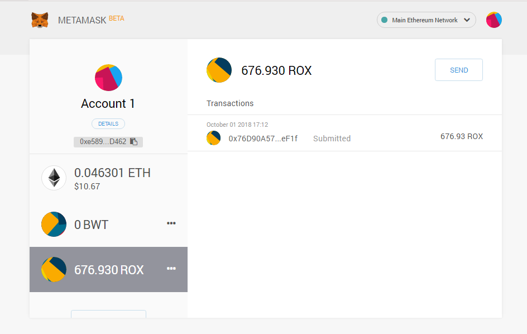
Task: Expand network list via chevron arrow
Action: [x=467, y=20]
